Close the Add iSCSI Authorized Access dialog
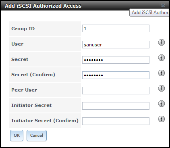The height and width of the screenshot is (148, 170). (x=163, y=6)
